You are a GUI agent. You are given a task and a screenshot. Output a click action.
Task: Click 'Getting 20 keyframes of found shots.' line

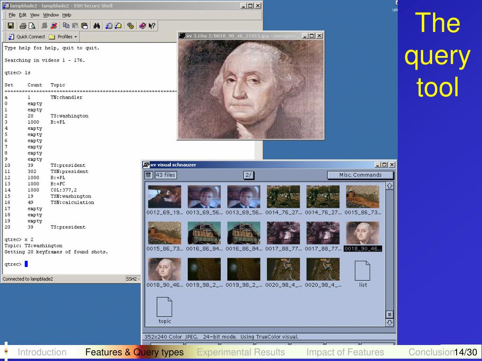pos(56,252)
